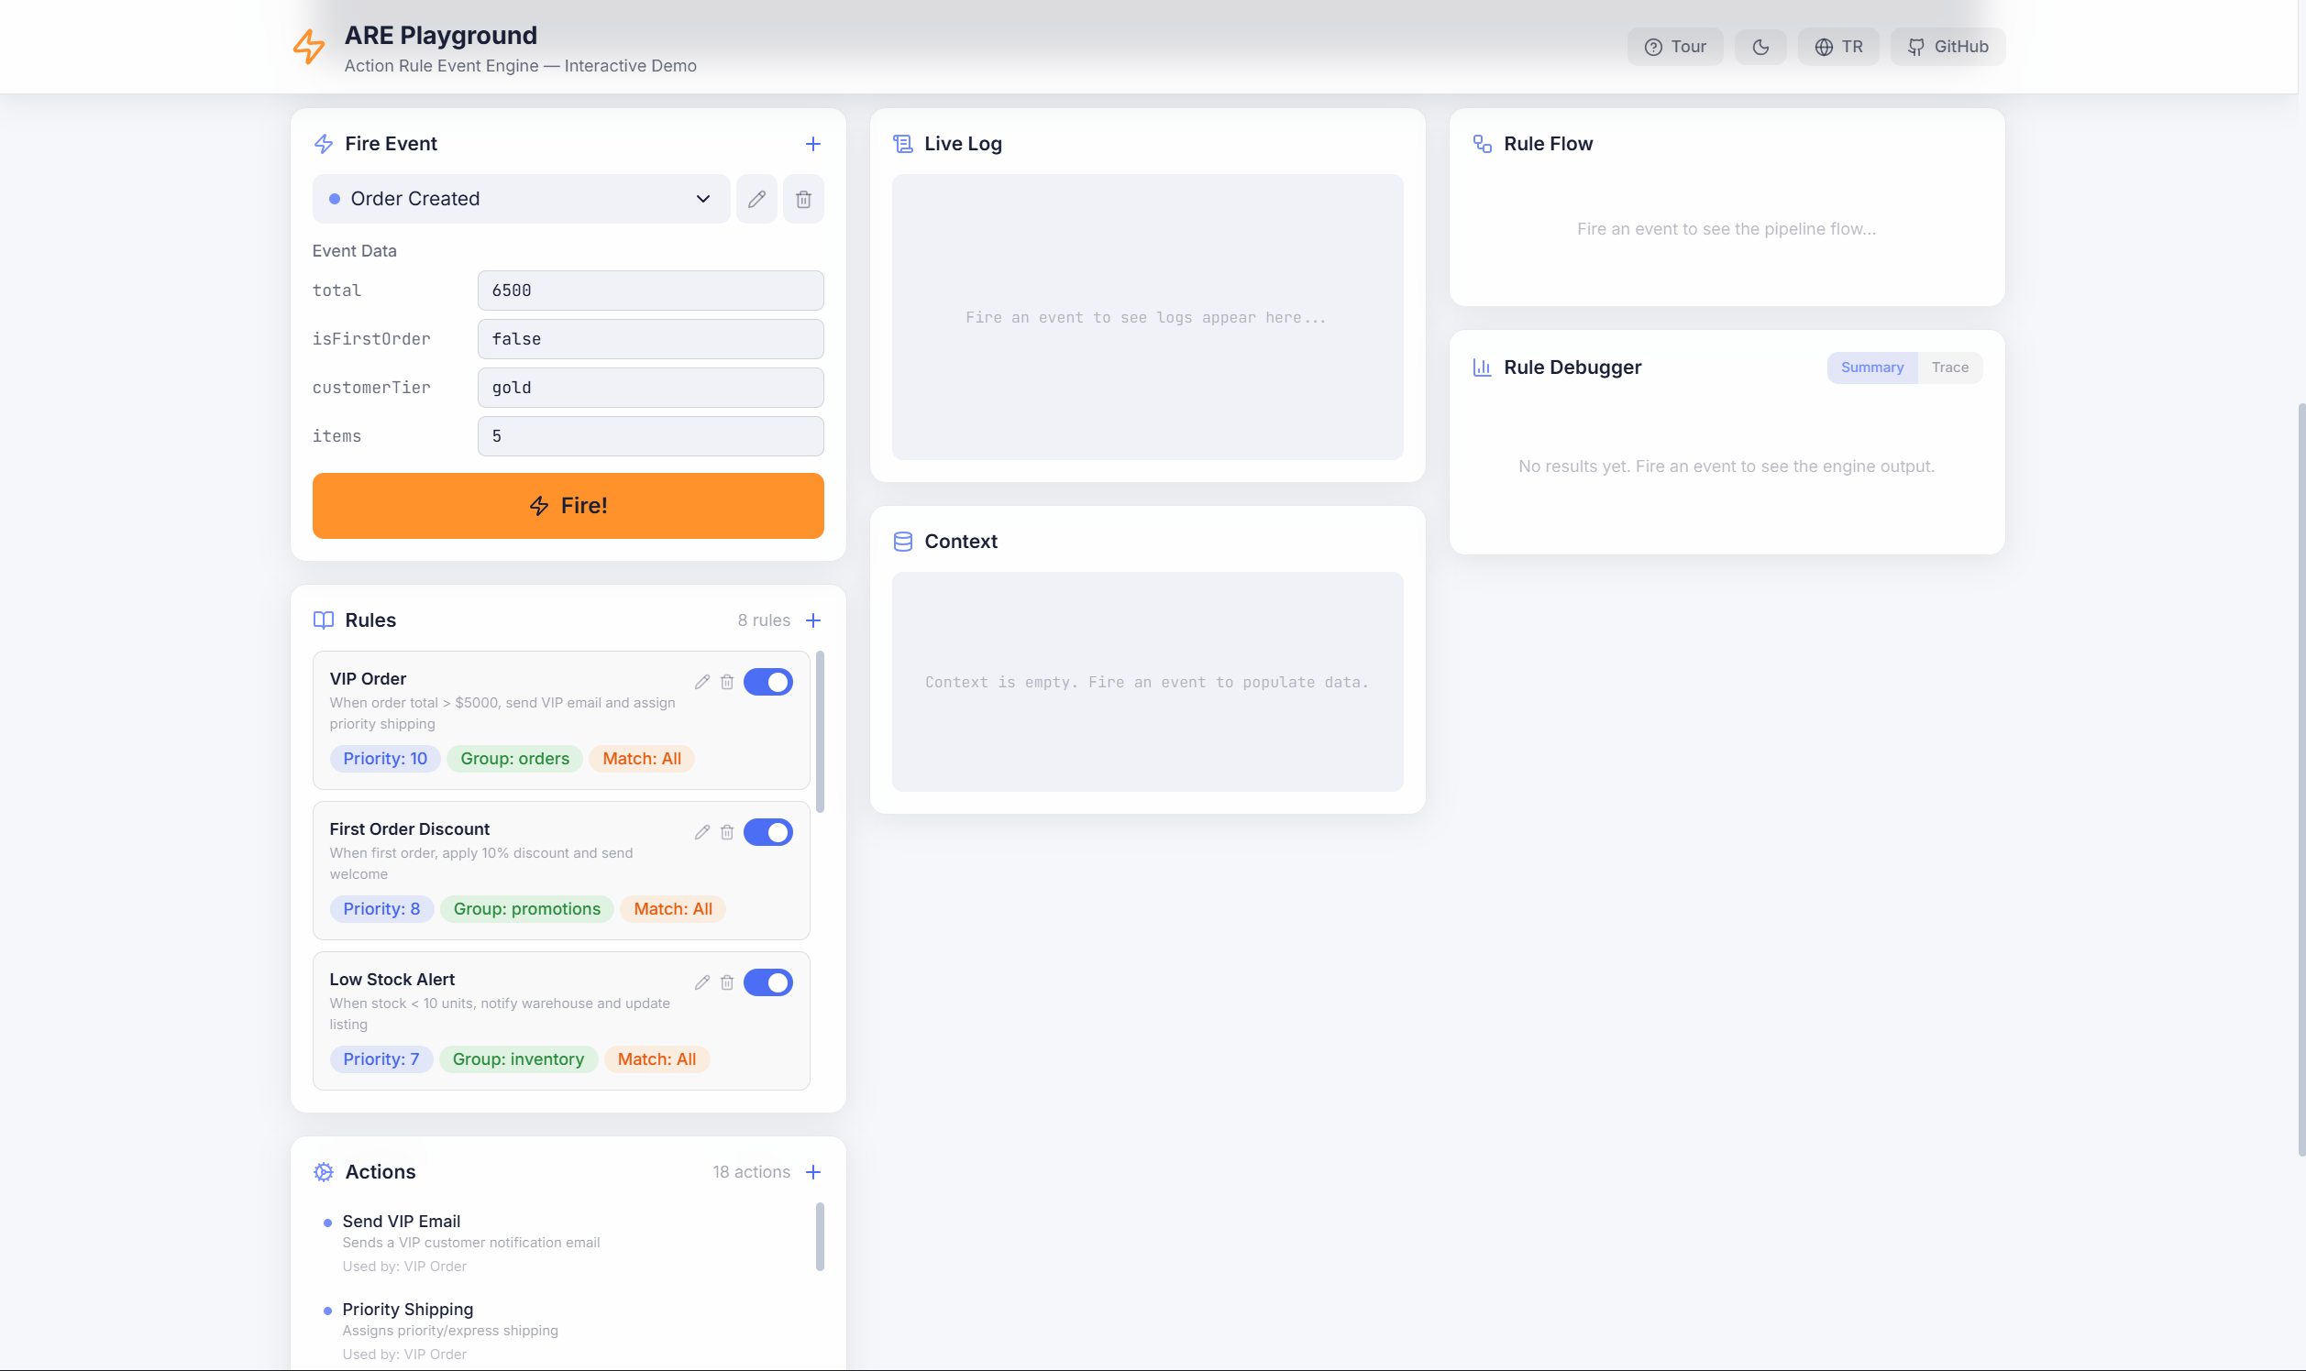Click the Live Log panel icon
2306x1371 pixels.
903,143
